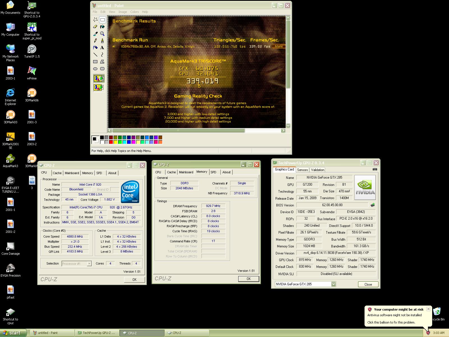Screen dimensions: 449x337
Task: Pick the Fill With Color bucket tool
Action: 102,27
